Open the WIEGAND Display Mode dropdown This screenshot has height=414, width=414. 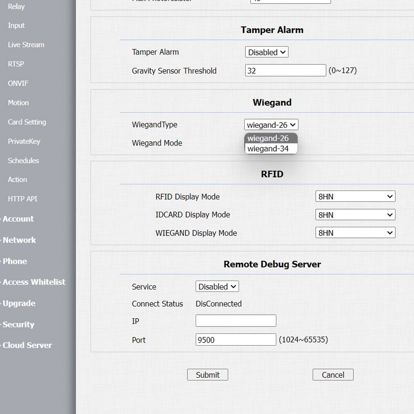355,233
